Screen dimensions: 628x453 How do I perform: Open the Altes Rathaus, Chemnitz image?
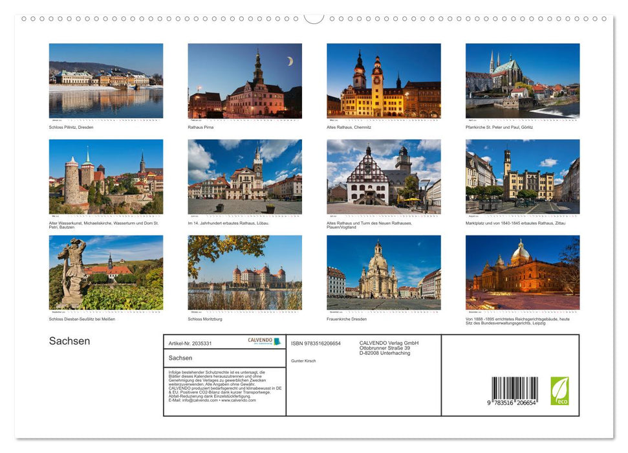[384, 81]
